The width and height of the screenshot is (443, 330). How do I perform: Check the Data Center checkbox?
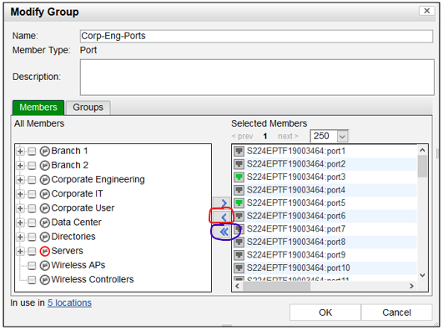pyautogui.click(x=32, y=222)
